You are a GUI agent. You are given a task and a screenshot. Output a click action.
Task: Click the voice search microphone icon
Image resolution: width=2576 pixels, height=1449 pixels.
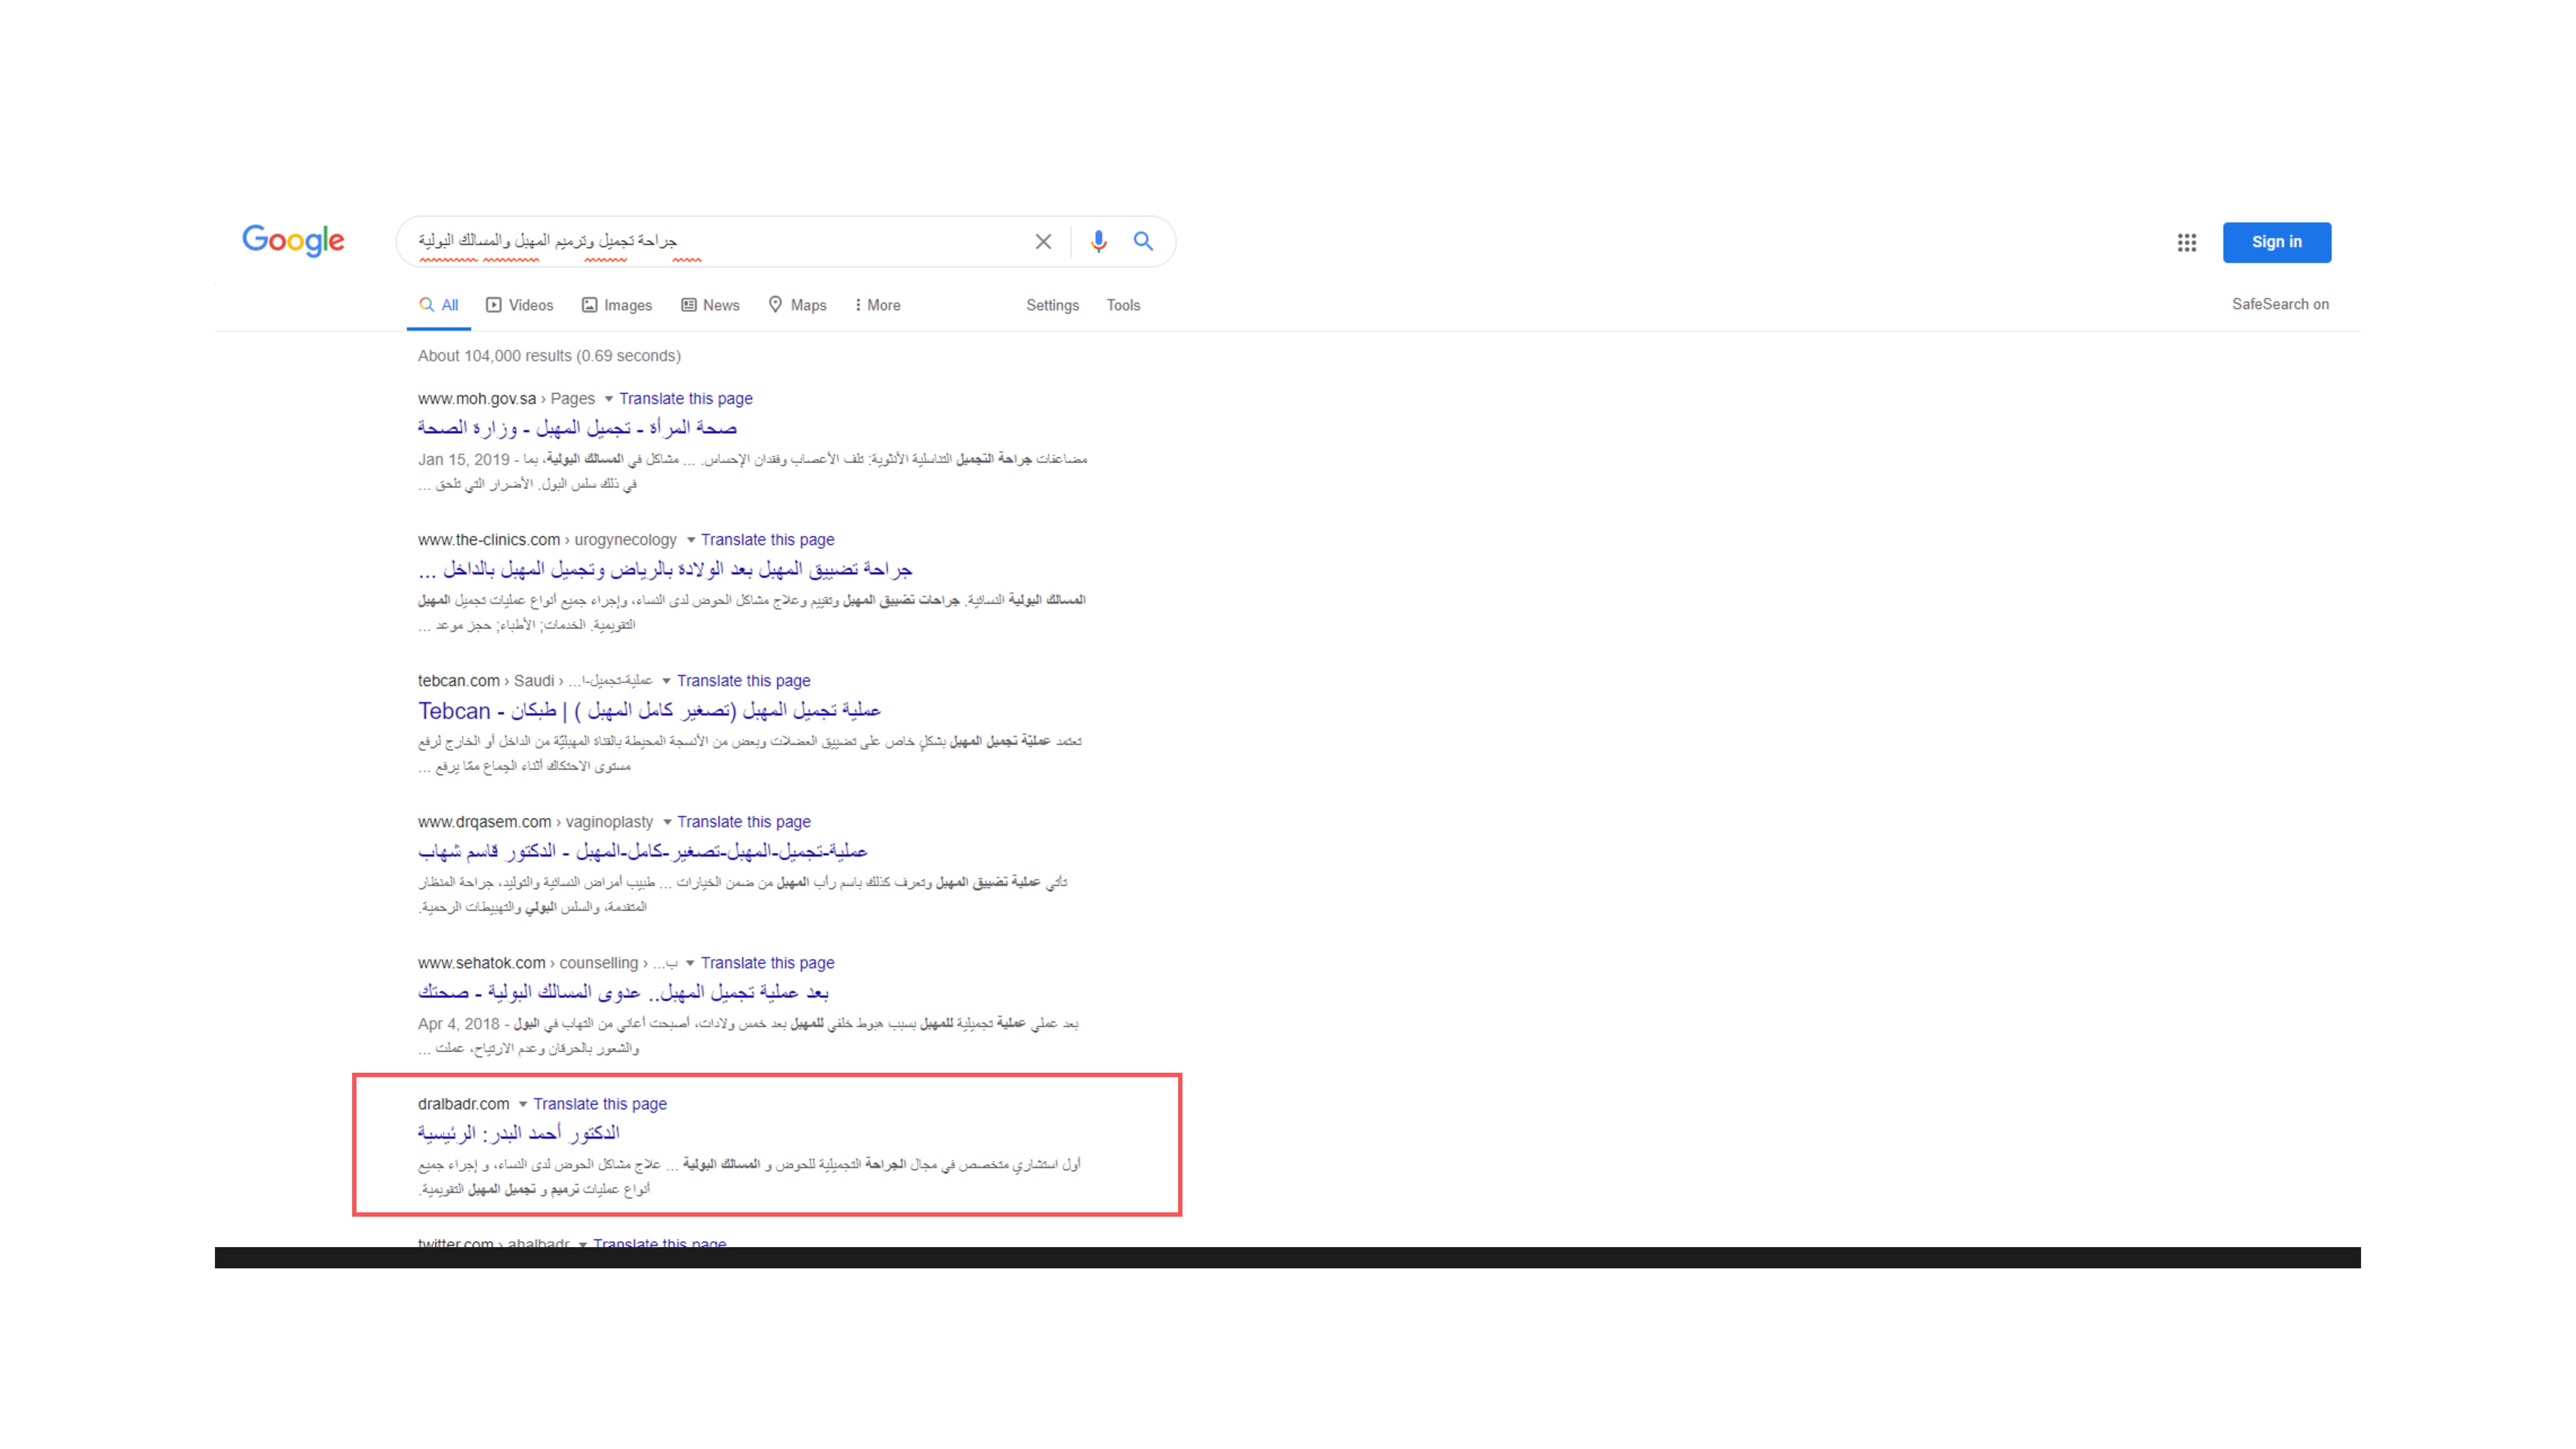coord(1098,241)
